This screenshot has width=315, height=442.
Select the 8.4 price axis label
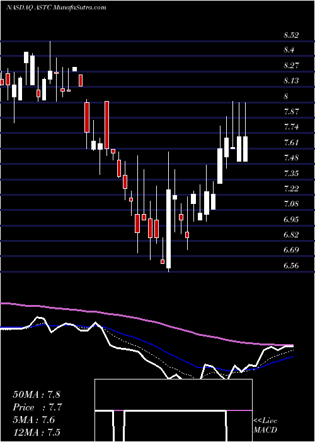point(289,50)
